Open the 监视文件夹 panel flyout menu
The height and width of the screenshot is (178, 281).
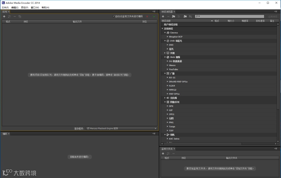tap(276, 149)
